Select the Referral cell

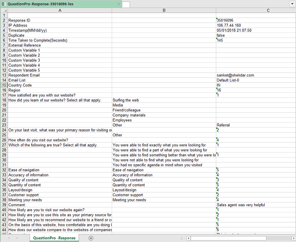coord(256,125)
